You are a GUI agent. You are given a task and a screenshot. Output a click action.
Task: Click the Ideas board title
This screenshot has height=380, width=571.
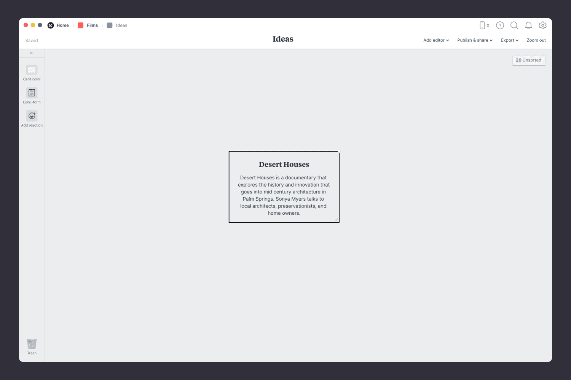(x=283, y=39)
